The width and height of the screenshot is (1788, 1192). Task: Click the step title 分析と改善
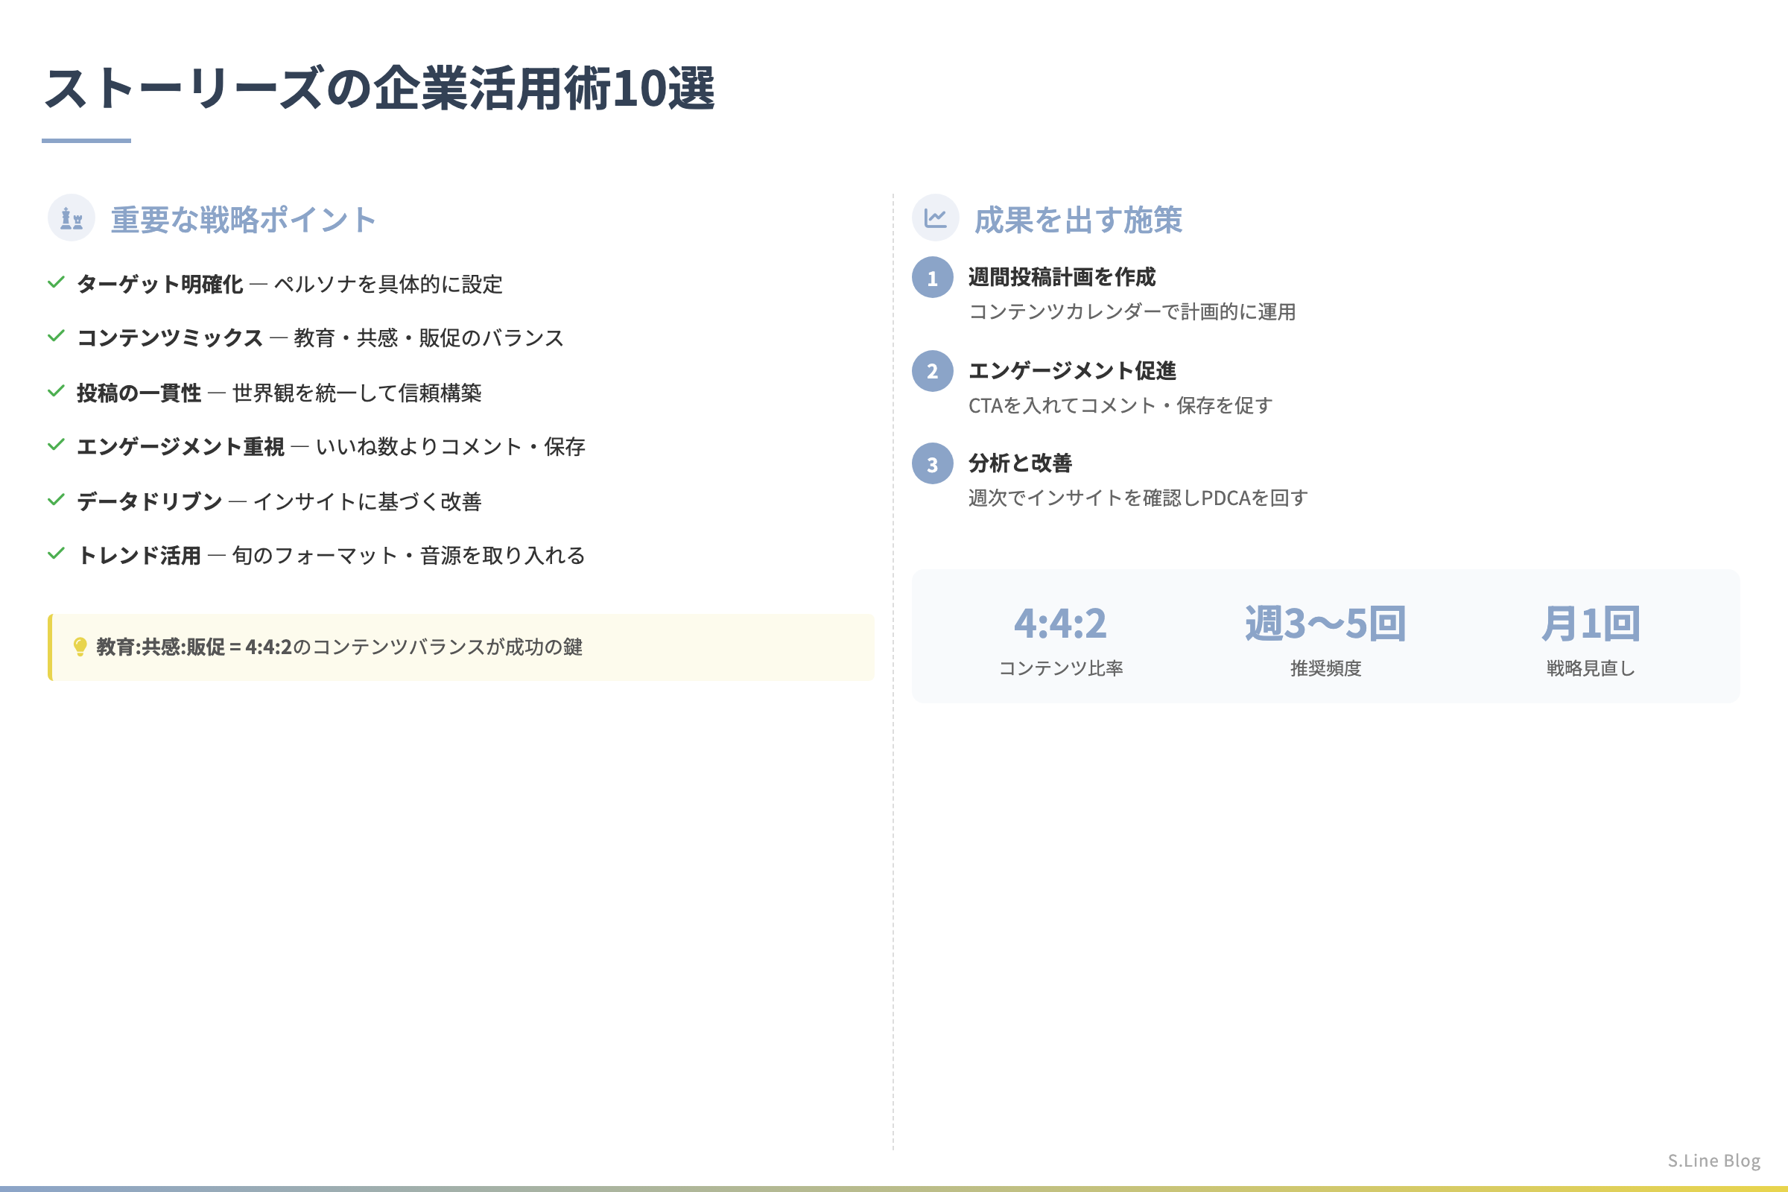click(1020, 463)
